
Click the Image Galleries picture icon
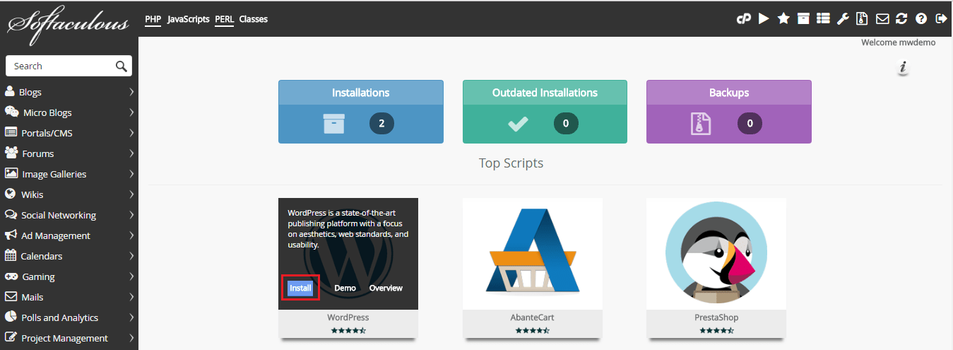coord(11,173)
